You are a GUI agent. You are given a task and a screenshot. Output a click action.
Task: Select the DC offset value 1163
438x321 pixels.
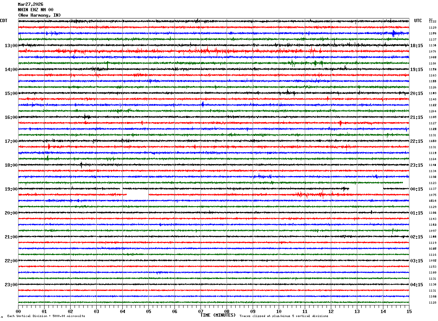tap(433, 75)
